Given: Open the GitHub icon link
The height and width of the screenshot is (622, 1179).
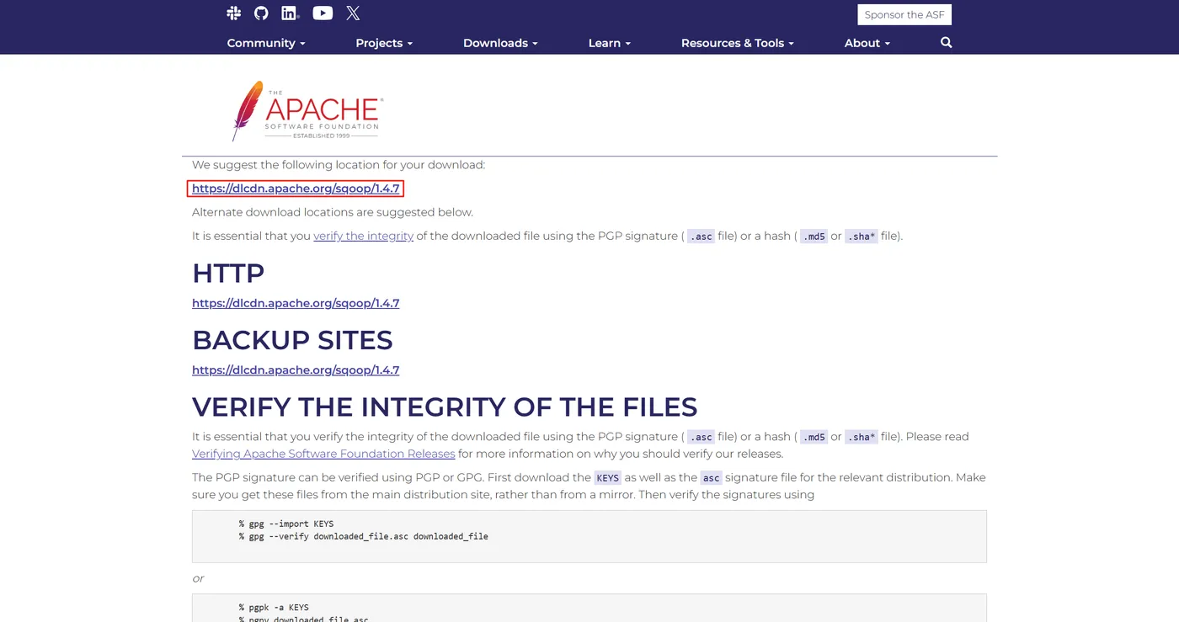Looking at the screenshot, I should pyautogui.click(x=261, y=13).
